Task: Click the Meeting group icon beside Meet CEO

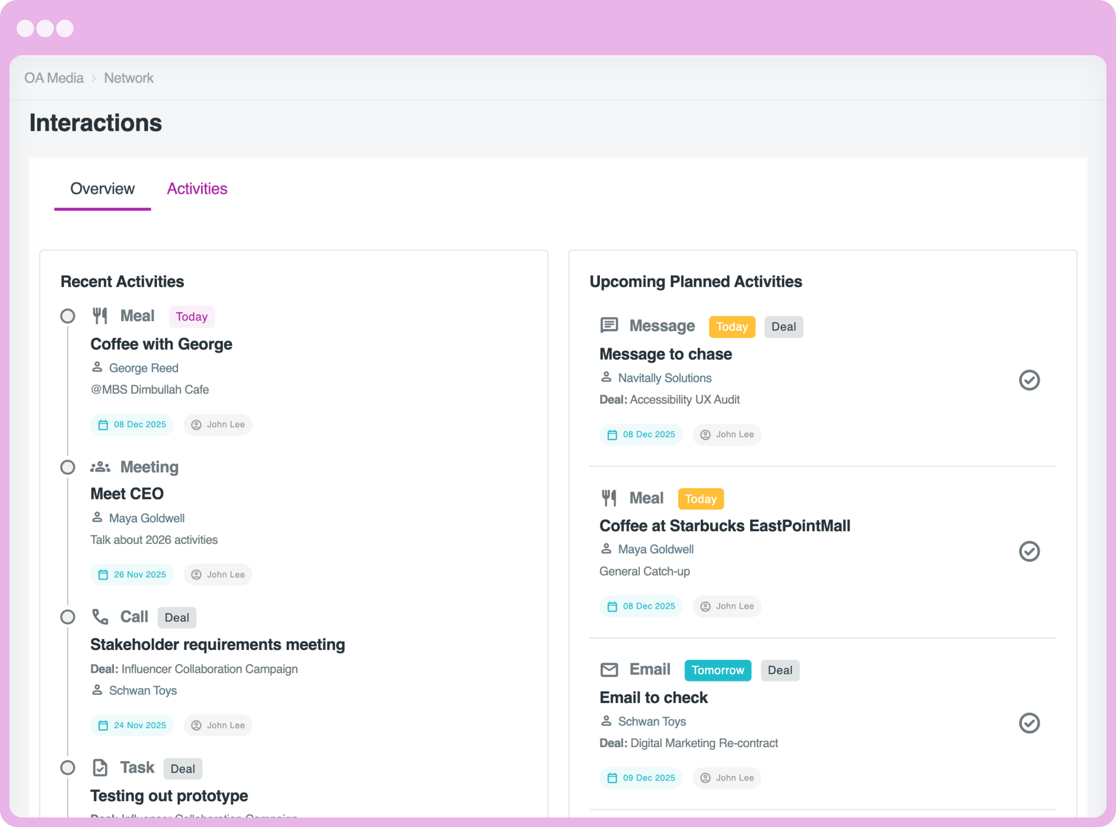Action: pos(100,467)
